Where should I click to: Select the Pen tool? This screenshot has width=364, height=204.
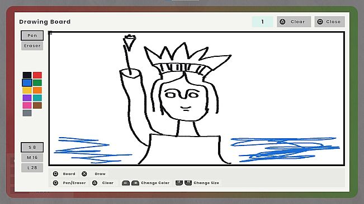click(x=32, y=35)
